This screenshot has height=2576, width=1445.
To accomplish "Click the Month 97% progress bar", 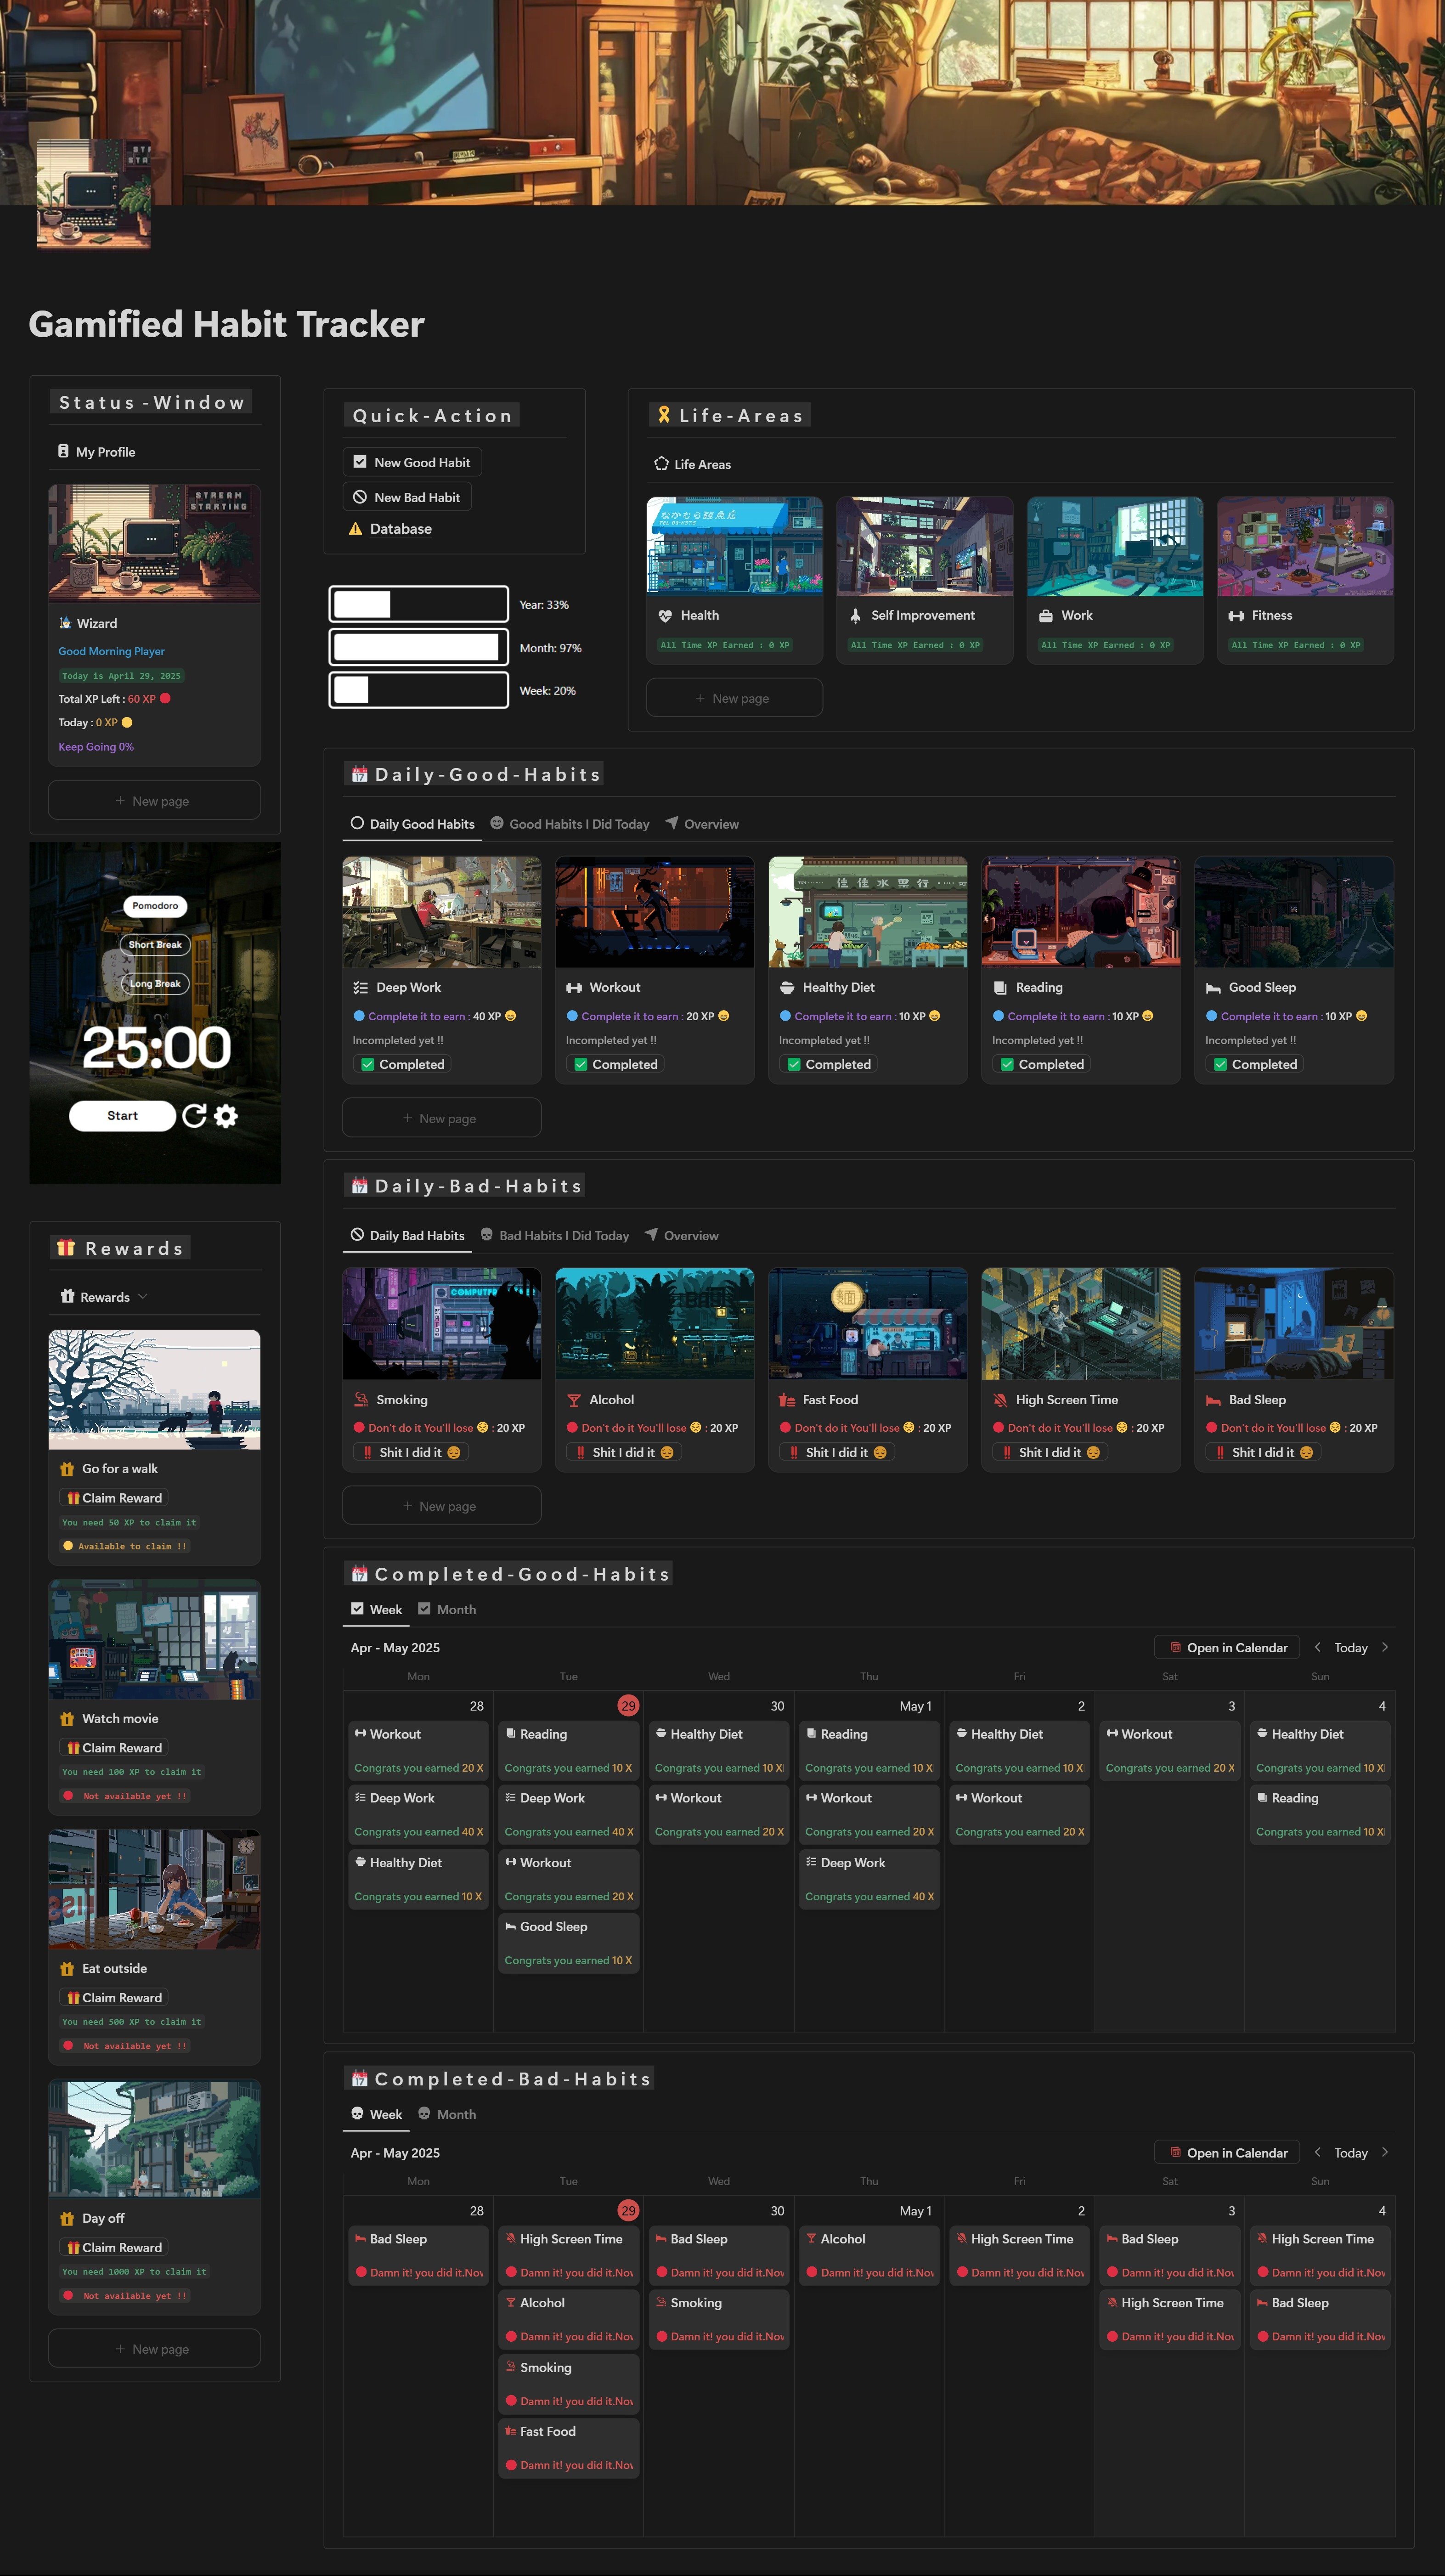I will pyautogui.click(x=419, y=648).
